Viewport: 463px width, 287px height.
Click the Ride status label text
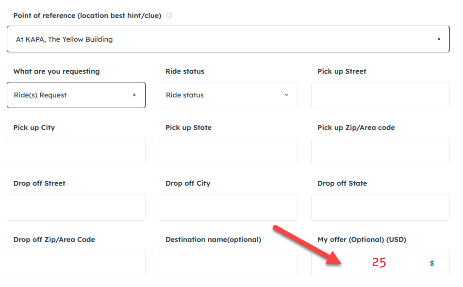click(x=185, y=71)
